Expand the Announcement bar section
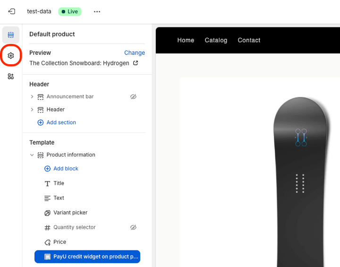Viewport: 340px width, 267px height. click(32, 96)
